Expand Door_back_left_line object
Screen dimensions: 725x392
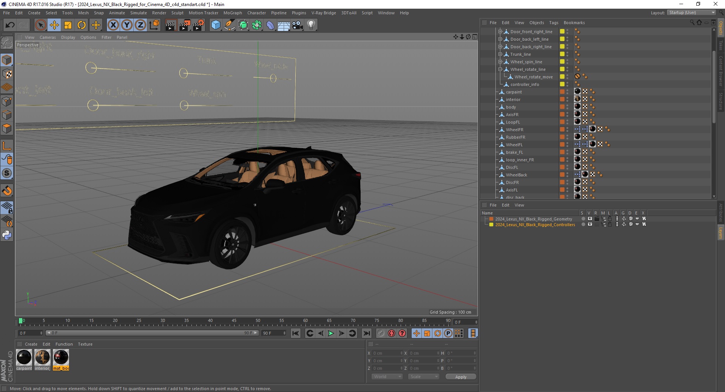[x=500, y=39]
